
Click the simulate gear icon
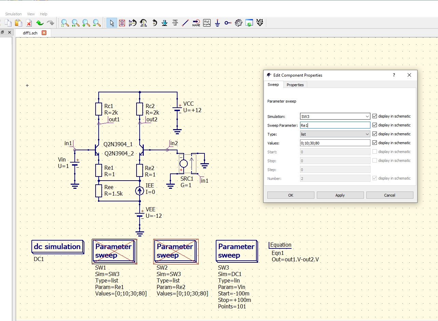coord(239,23)
